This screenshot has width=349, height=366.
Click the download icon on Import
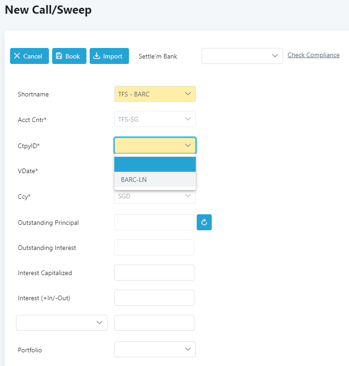pyautogui.click(x=97, y=56)
